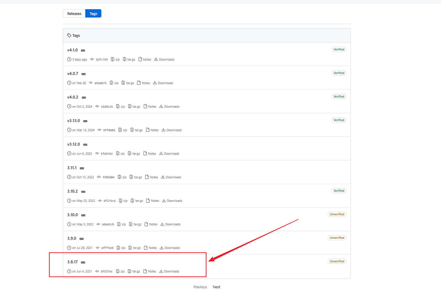Download zip archive of v3.12.0

pos(120,154)
